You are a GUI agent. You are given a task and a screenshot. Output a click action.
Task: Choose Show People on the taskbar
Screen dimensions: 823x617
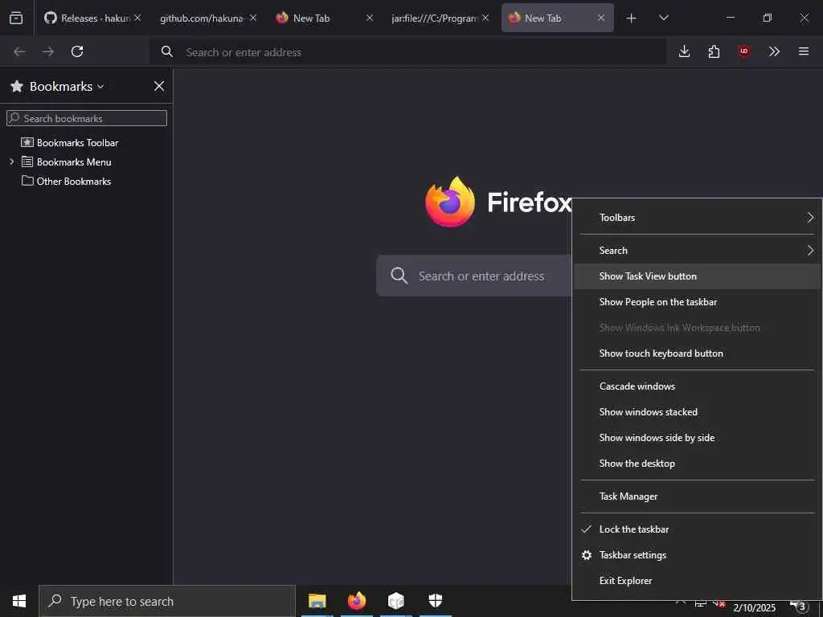coord(697,302)
